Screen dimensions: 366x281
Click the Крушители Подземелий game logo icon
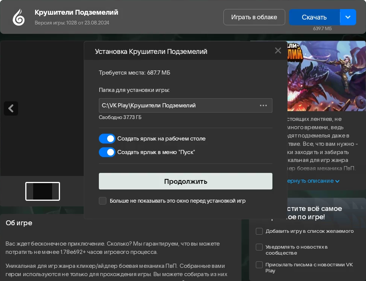(18, 17)
